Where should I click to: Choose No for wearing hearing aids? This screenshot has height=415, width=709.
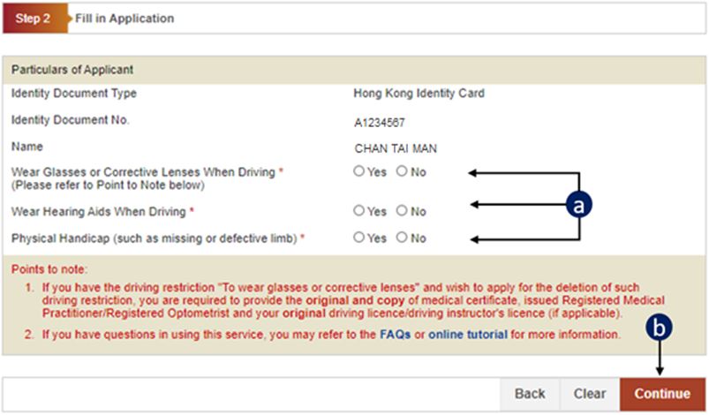pyautogui.click(x=402, y=211)
